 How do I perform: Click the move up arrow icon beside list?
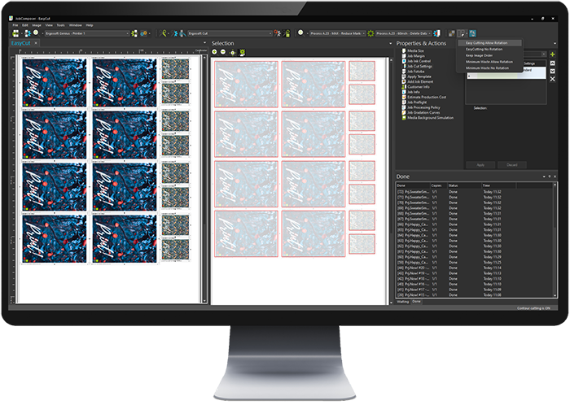pos(552,63)
